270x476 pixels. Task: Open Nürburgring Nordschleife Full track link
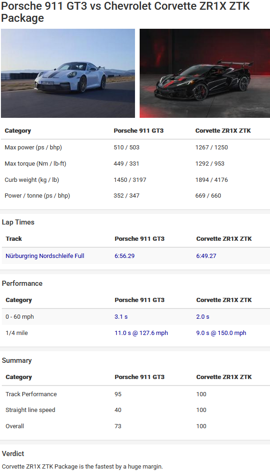(x=45, y=256)
